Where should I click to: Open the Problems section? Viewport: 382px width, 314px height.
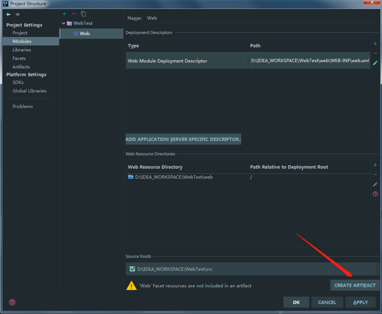click(22, 107)
